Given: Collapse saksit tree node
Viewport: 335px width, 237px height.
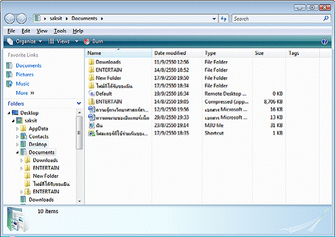Looking at the screenshot, I should coord(13,121).
